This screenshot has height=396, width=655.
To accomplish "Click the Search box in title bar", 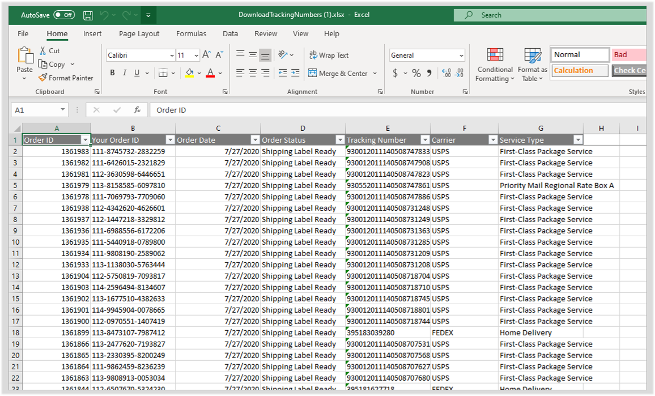I will (551, 15).
